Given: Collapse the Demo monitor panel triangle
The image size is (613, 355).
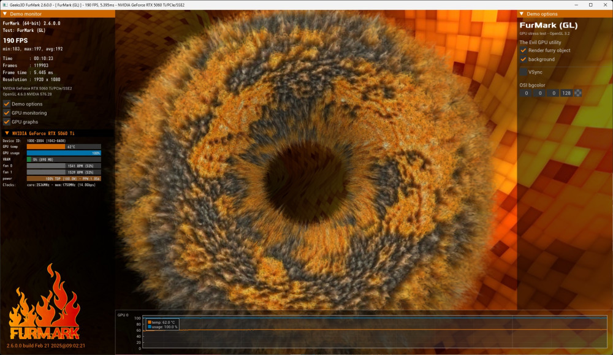Looking at the screenshot, I should coord(5,13).
